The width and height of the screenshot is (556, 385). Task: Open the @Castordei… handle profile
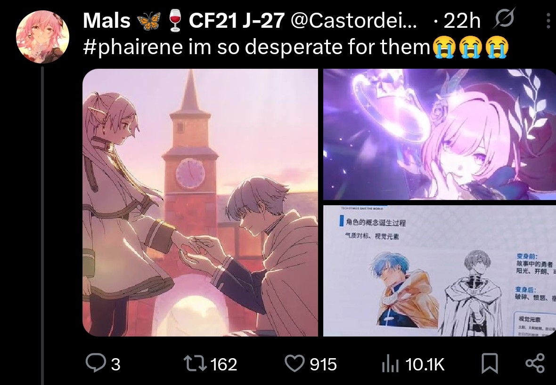click(353, 21)
